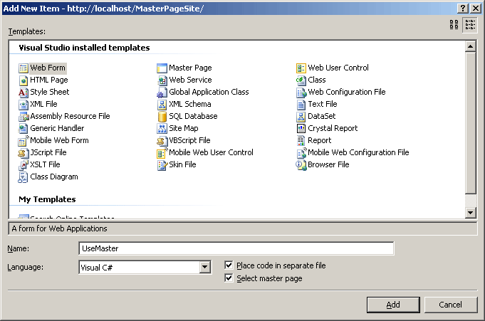Pick the Report template icon
This screenshot has height=321, width=485.
pyautogui.click(x=301, y=141)
